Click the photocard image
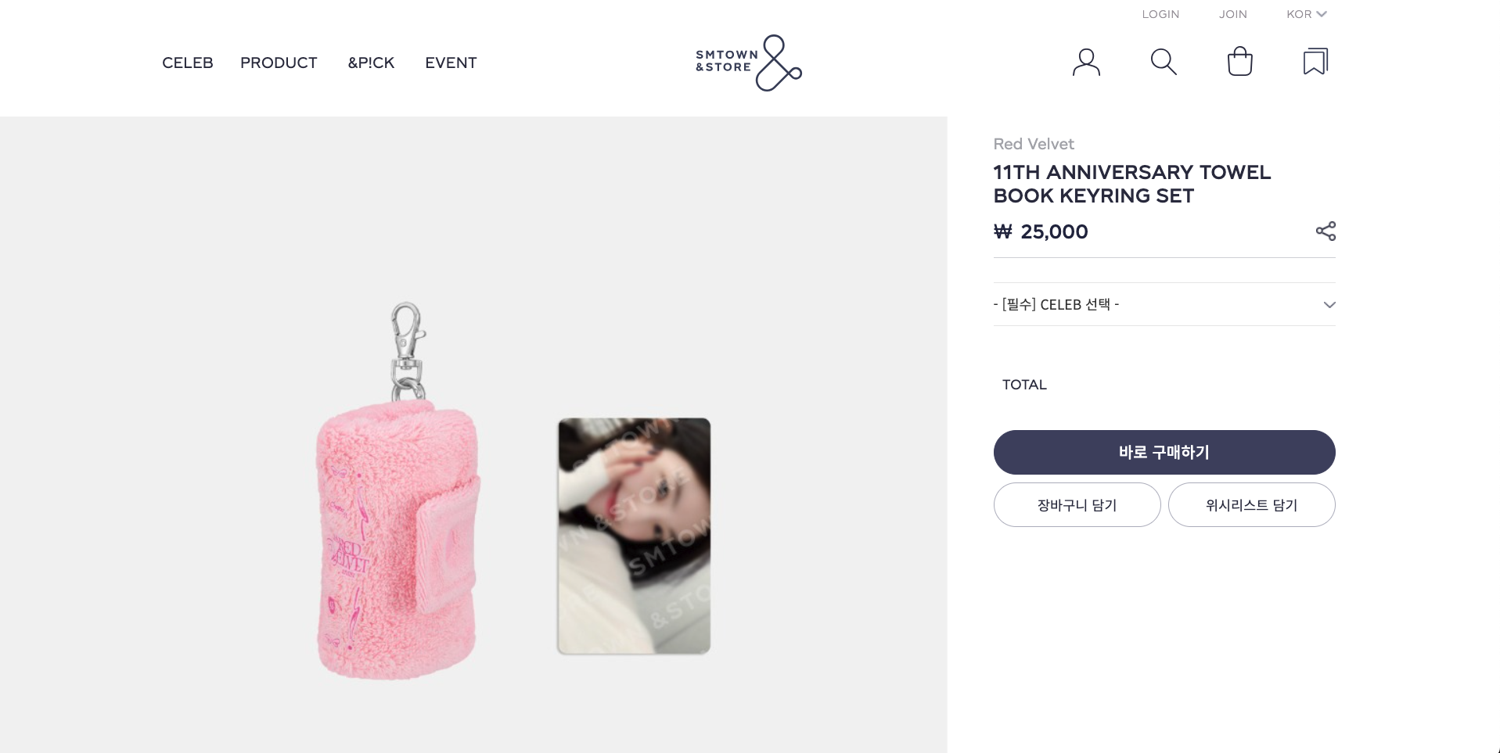 pyautogui.click(x=634, y=536)
